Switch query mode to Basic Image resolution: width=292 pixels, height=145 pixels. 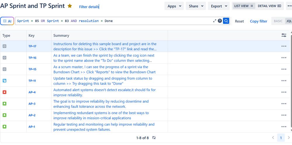[278, 21]
